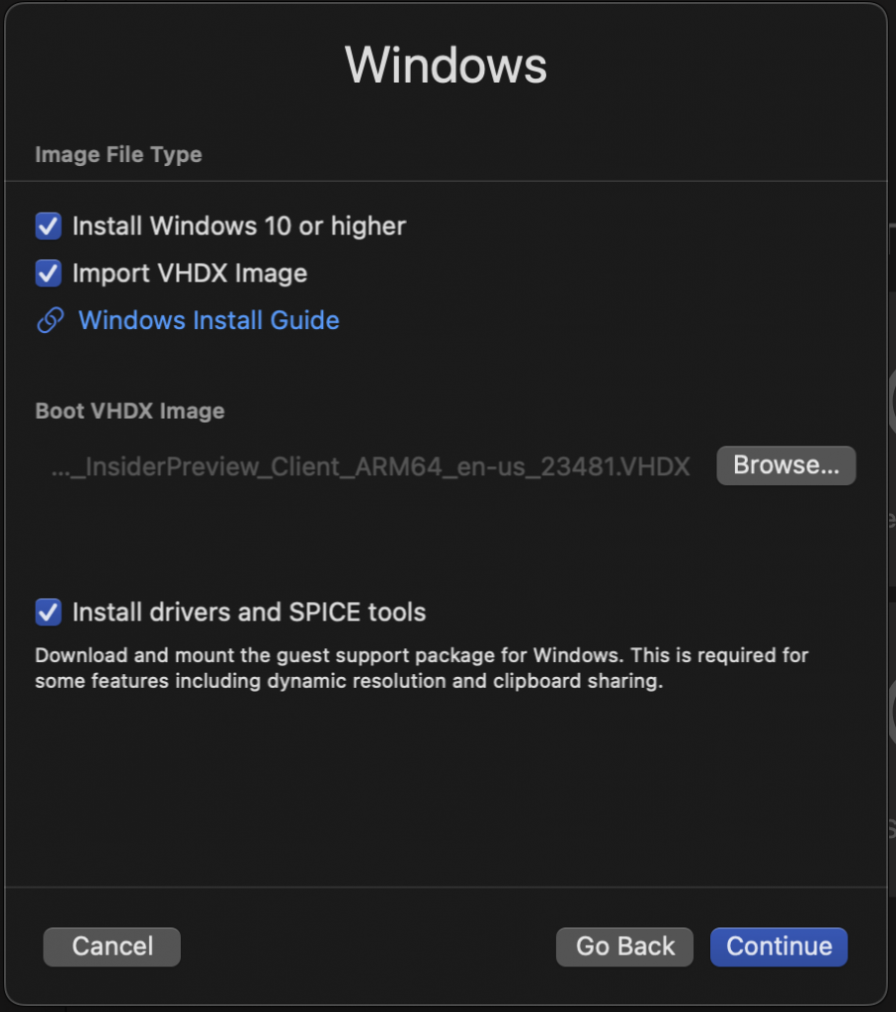
Task: Click the Boot VHDX Image section header
Action: coord(129,411)
